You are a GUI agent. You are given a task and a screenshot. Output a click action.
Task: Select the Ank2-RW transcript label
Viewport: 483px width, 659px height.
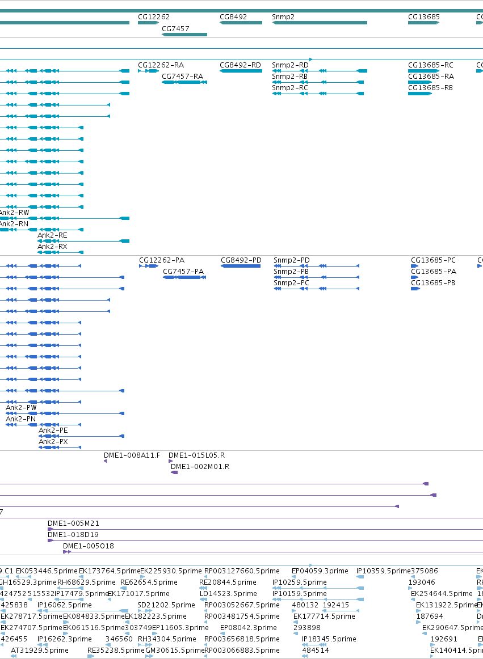pyautogui.click(x=14, y=213)
